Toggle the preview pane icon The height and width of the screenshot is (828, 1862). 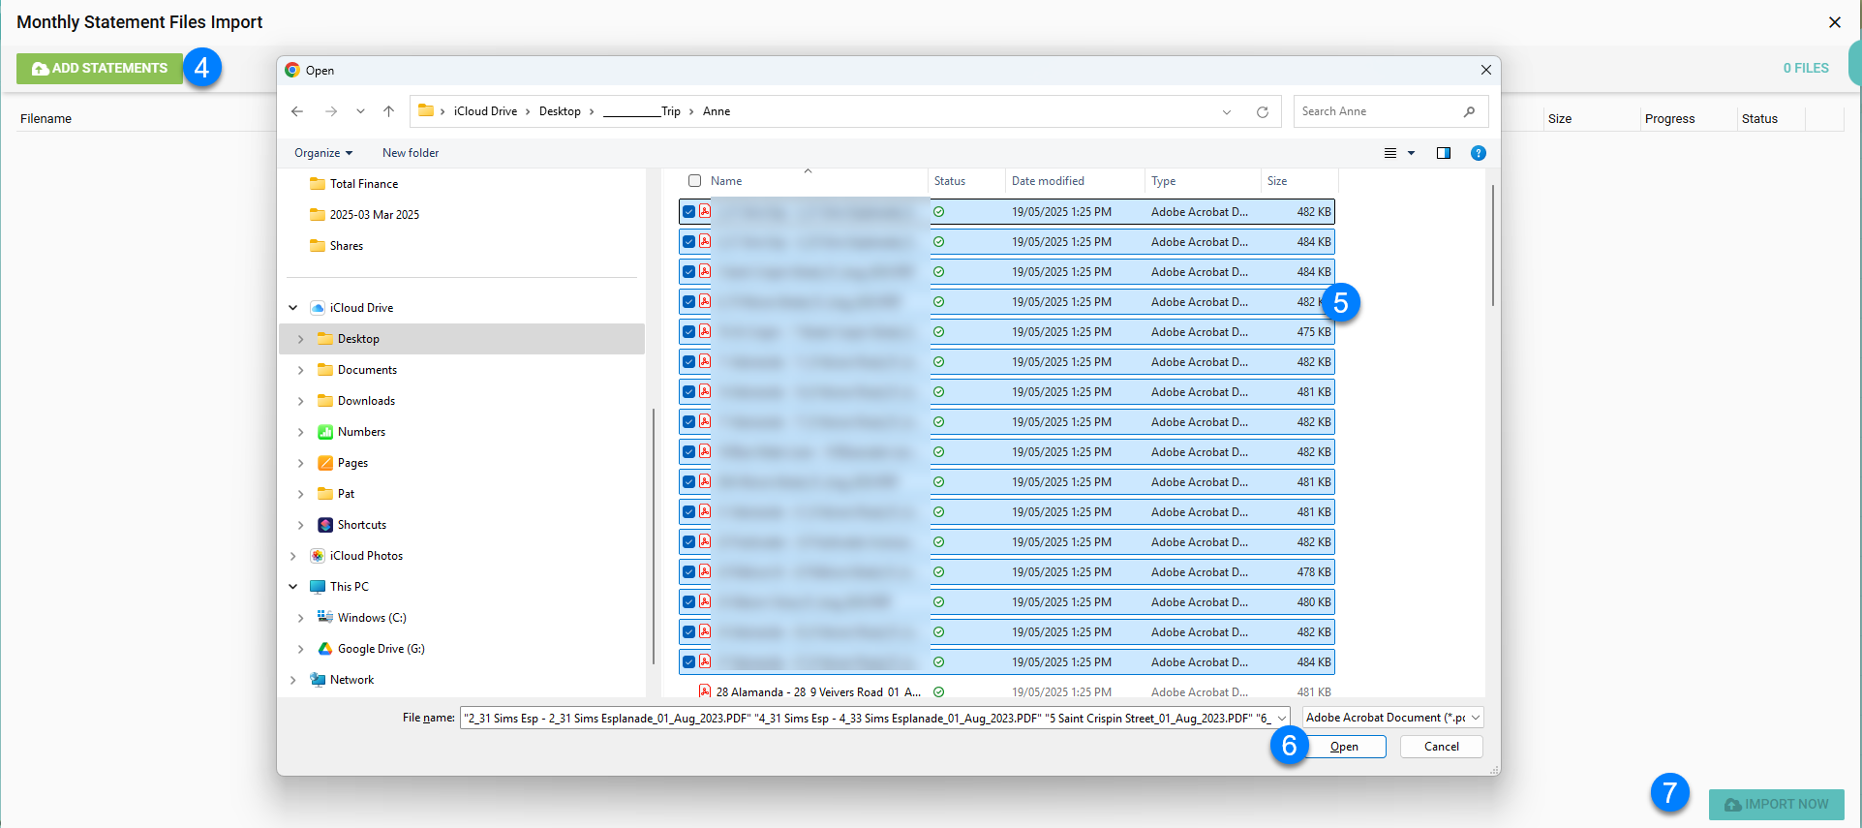(x=1443, y=153)
